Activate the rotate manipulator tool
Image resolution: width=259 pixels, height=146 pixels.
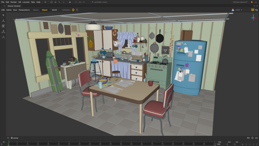pyautogui.click(x=3, y=26)
